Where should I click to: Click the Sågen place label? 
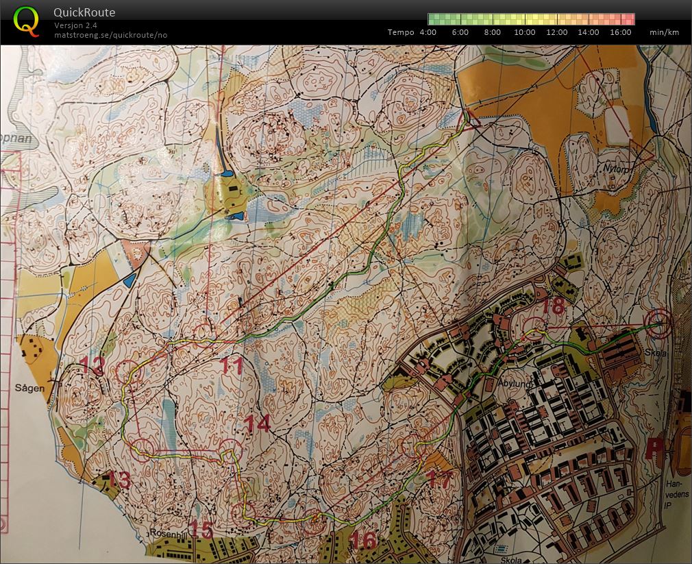(x=29, y=388)
